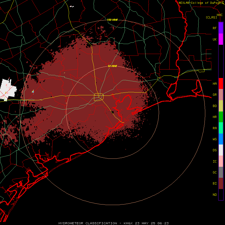Click the WS blue legend swatch
The width and height of the screenshot is (225, 225).
[221, 139]
